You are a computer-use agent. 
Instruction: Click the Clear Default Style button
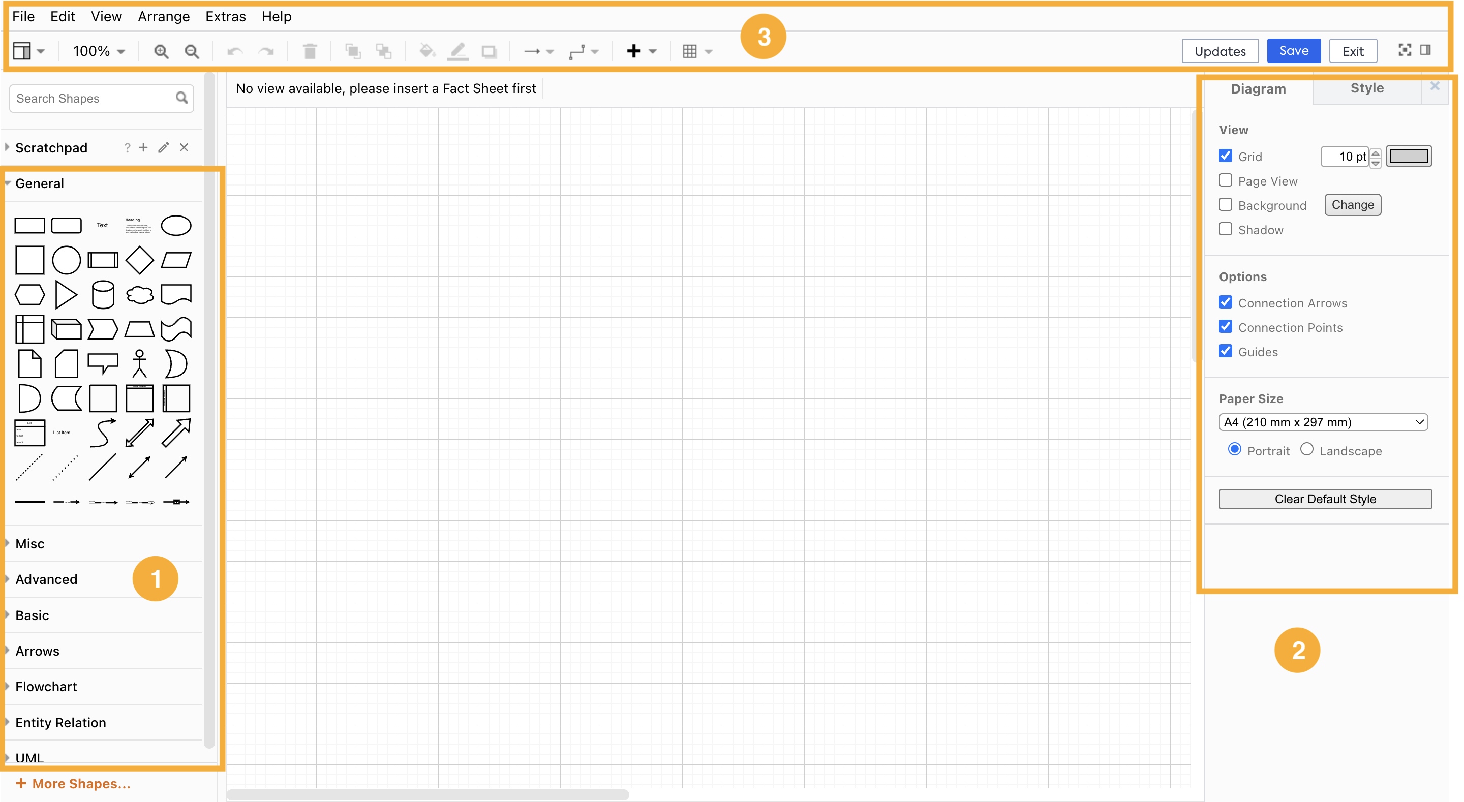[x=1325, y=499]
